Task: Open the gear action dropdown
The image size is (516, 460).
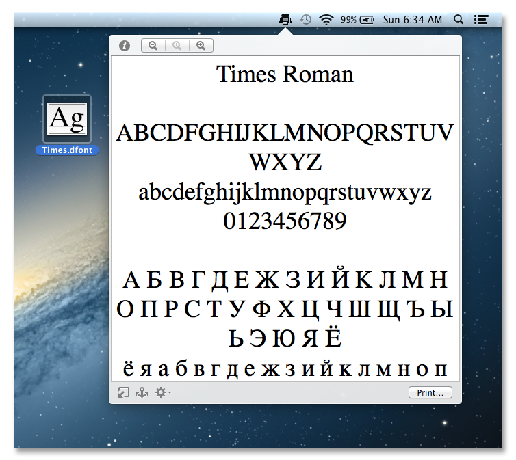Action: tap(164, 392)
